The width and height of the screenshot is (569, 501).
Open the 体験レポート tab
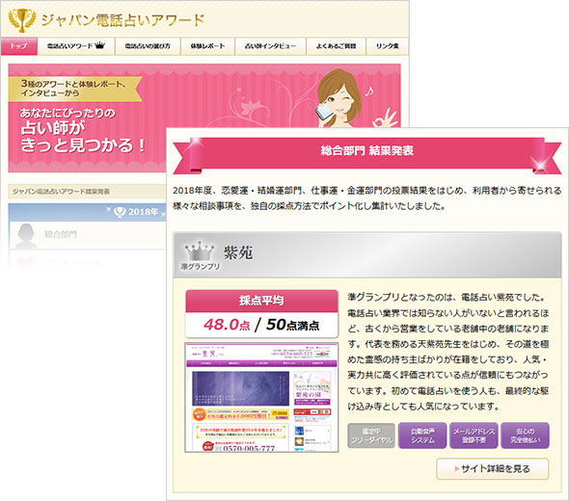pos(207,46)
